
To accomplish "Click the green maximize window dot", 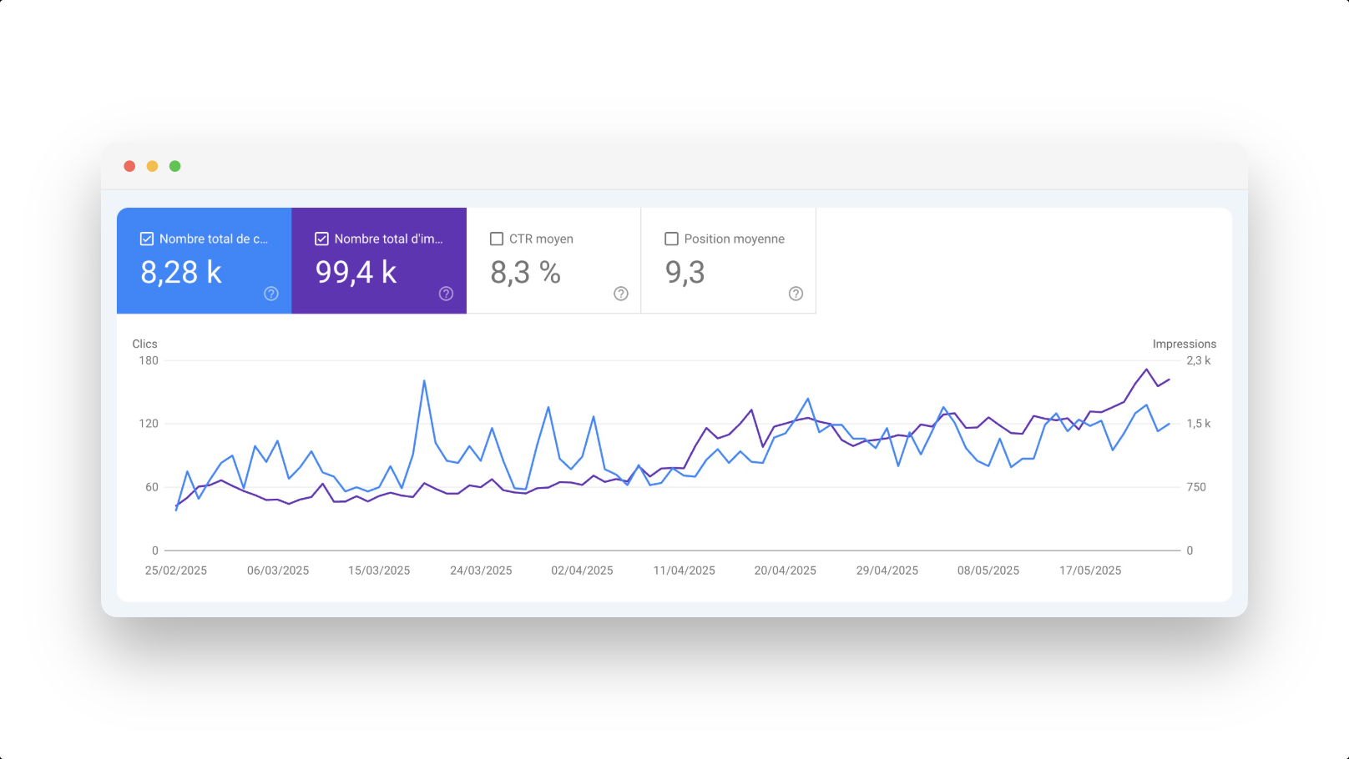I will (175, 166).
